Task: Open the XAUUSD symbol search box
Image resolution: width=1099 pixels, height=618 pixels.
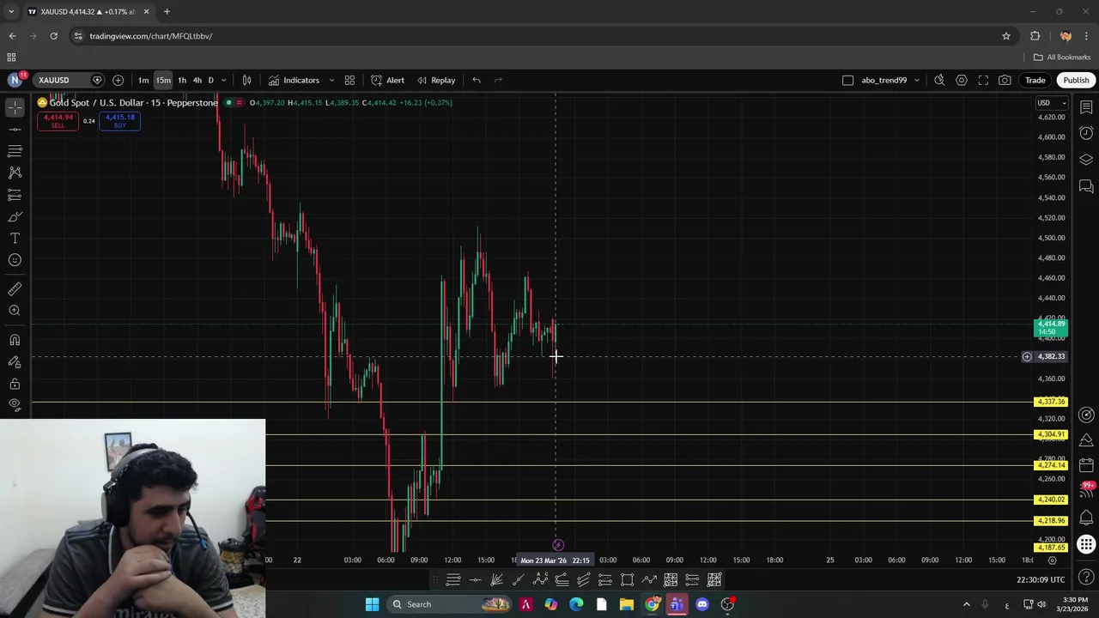Action: pyautogui.click(x=62, y=80)
